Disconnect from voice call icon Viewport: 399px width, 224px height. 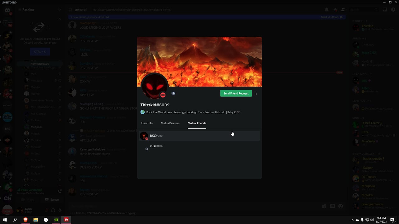pos(60,191)
